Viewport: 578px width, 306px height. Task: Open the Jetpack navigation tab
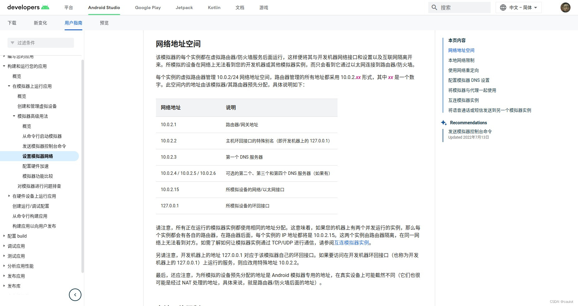click(x=184, y=7)
